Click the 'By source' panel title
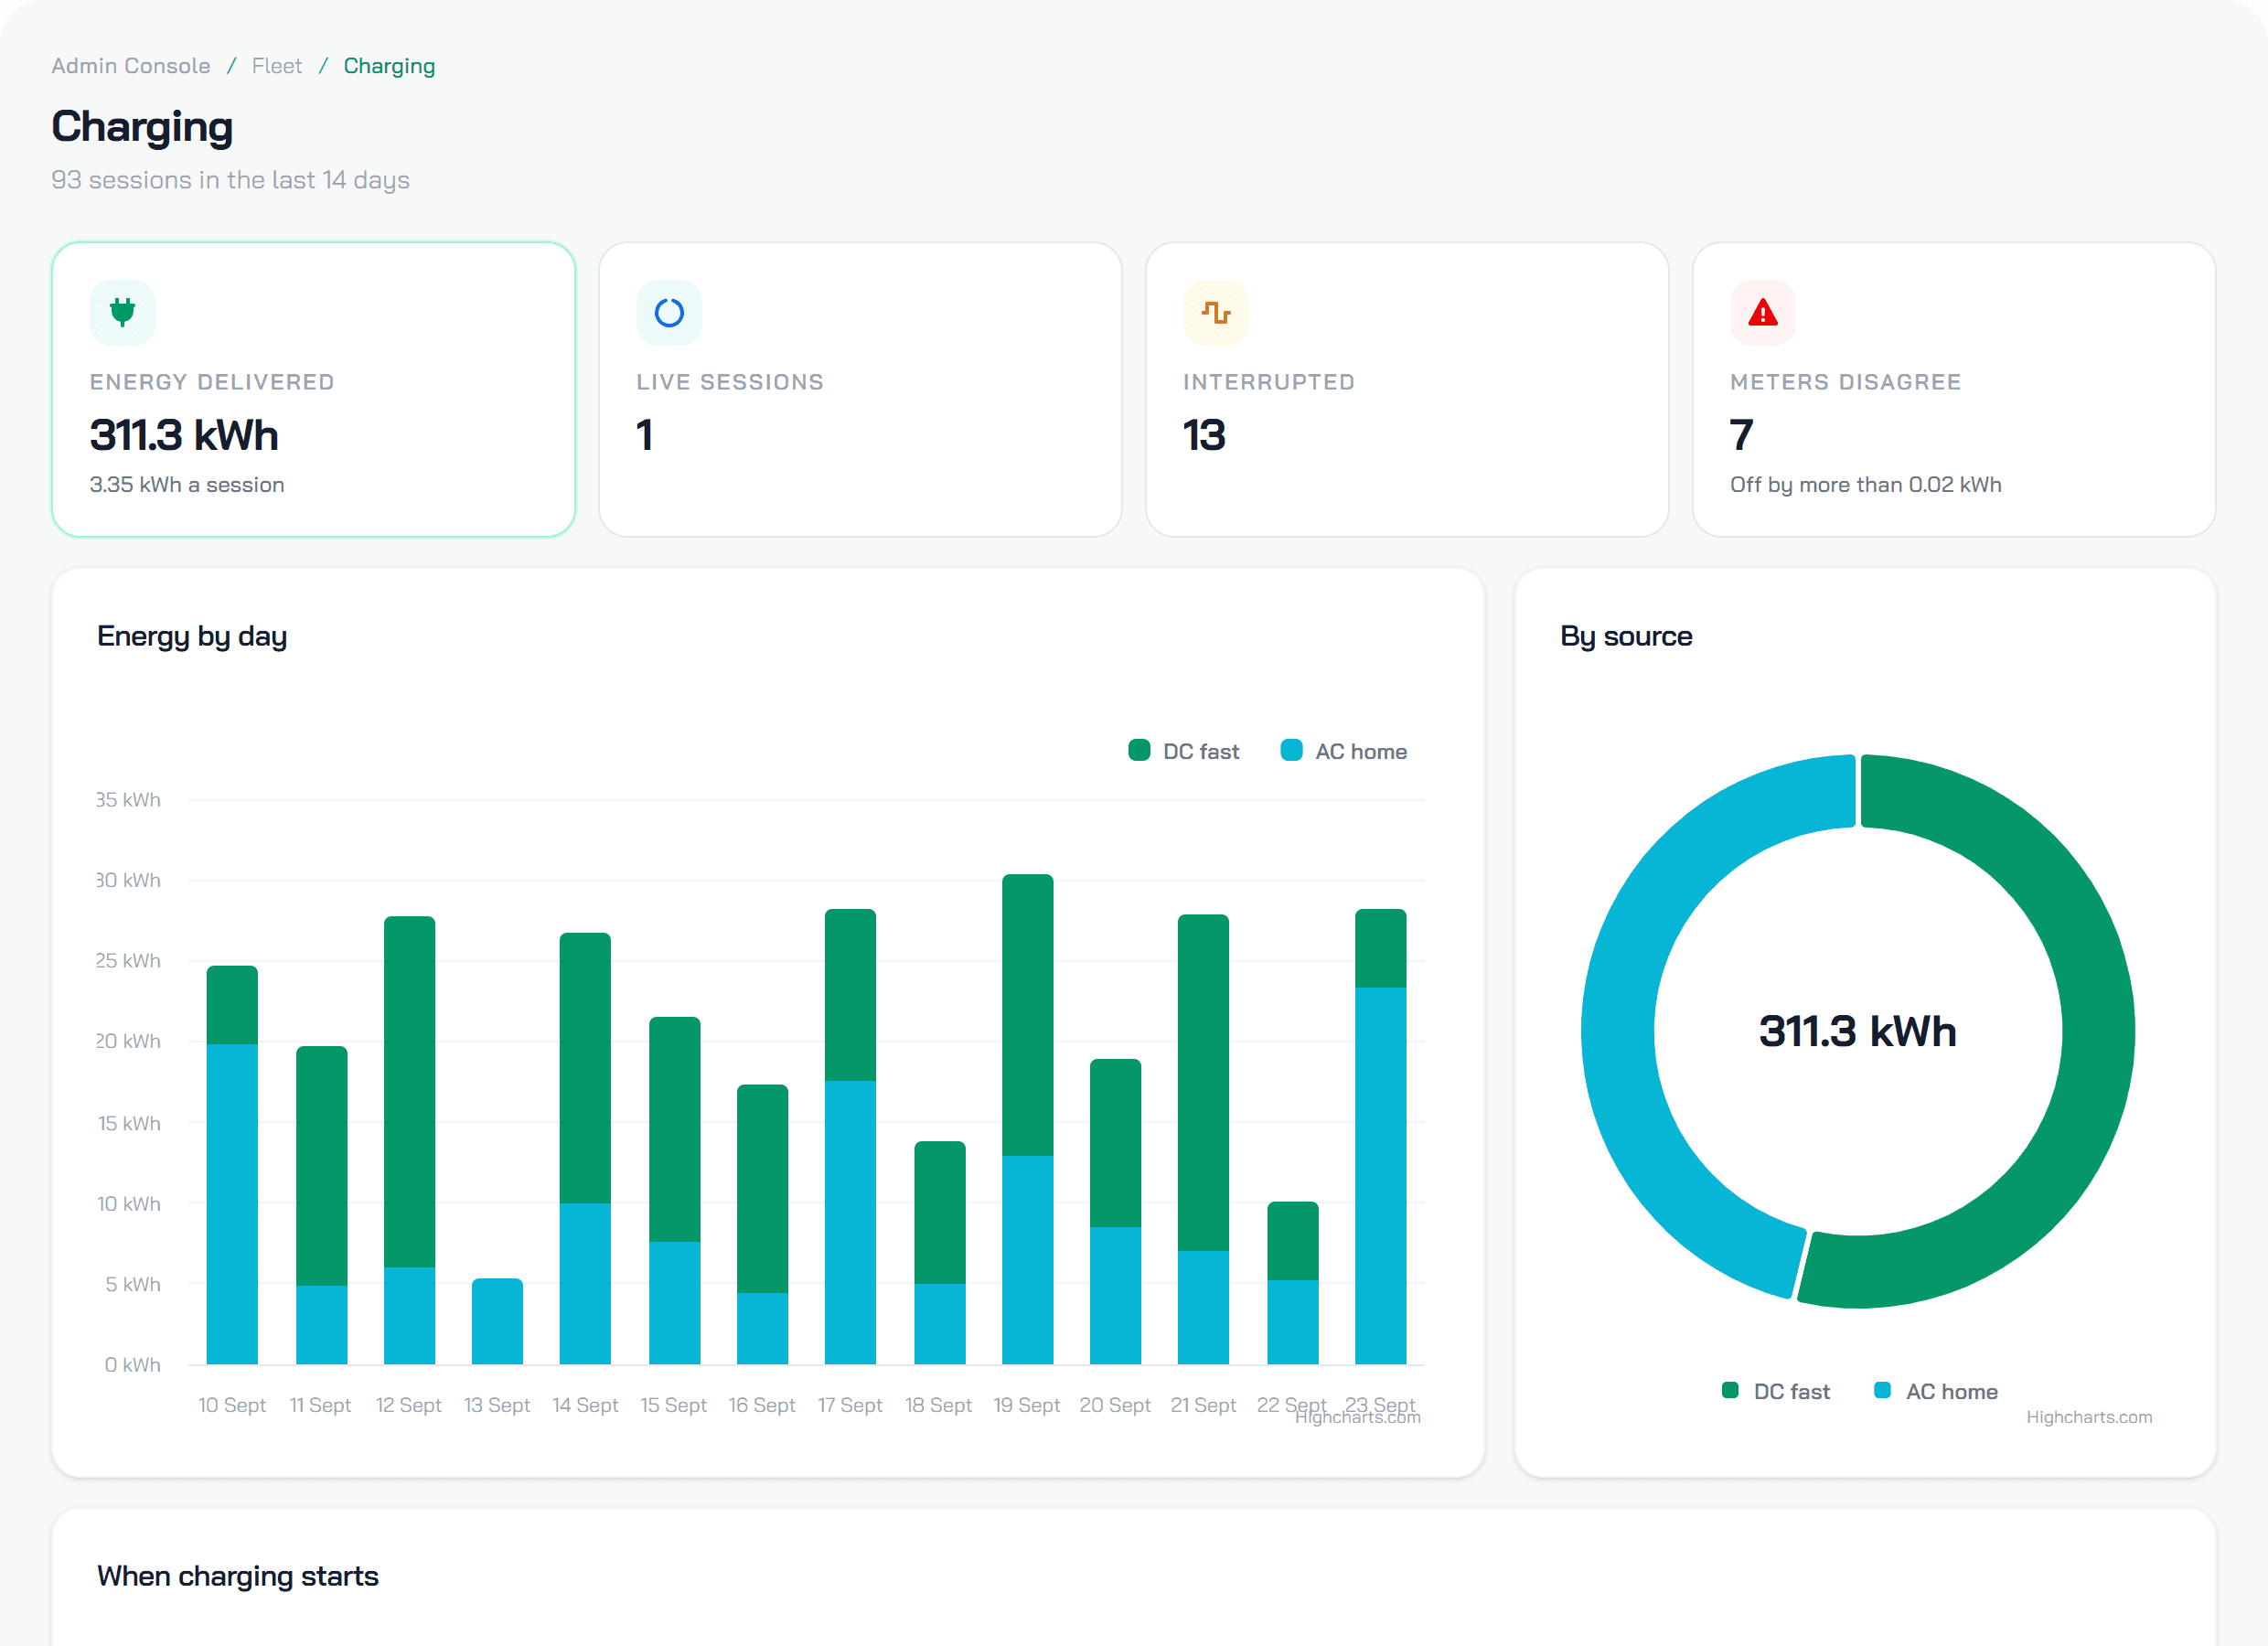The width and height of the screenshot is (2268, 1646). (x=1626, y=637)
